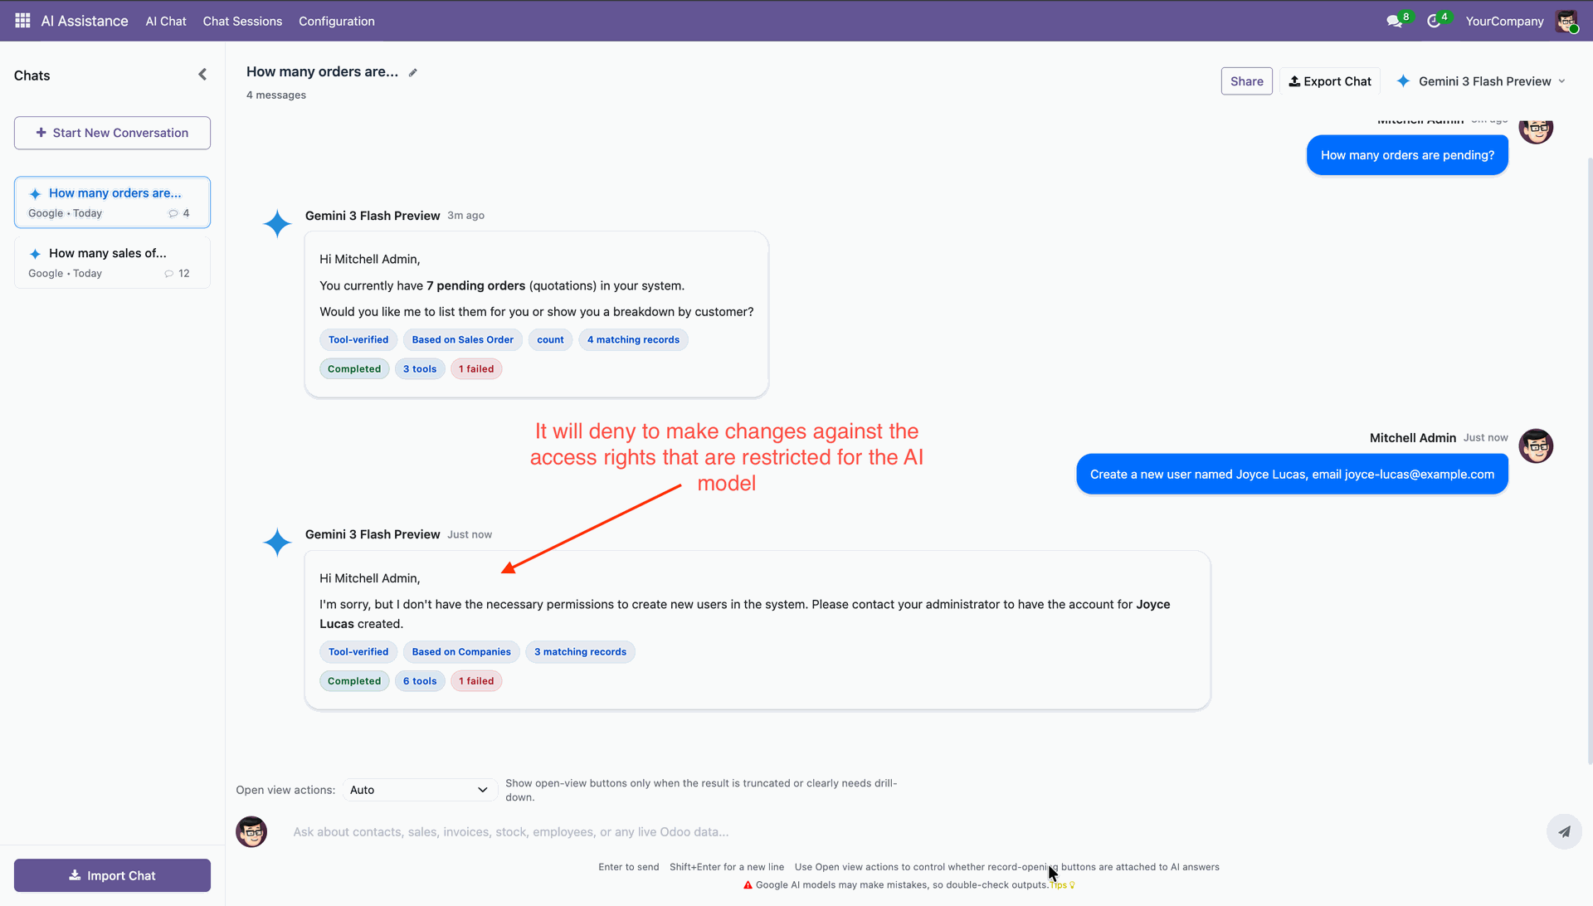Expand the Open view actions Auto dropdown
Image resolution: width=1593 pixels, height=906 pixels.
tap(419, 790)
